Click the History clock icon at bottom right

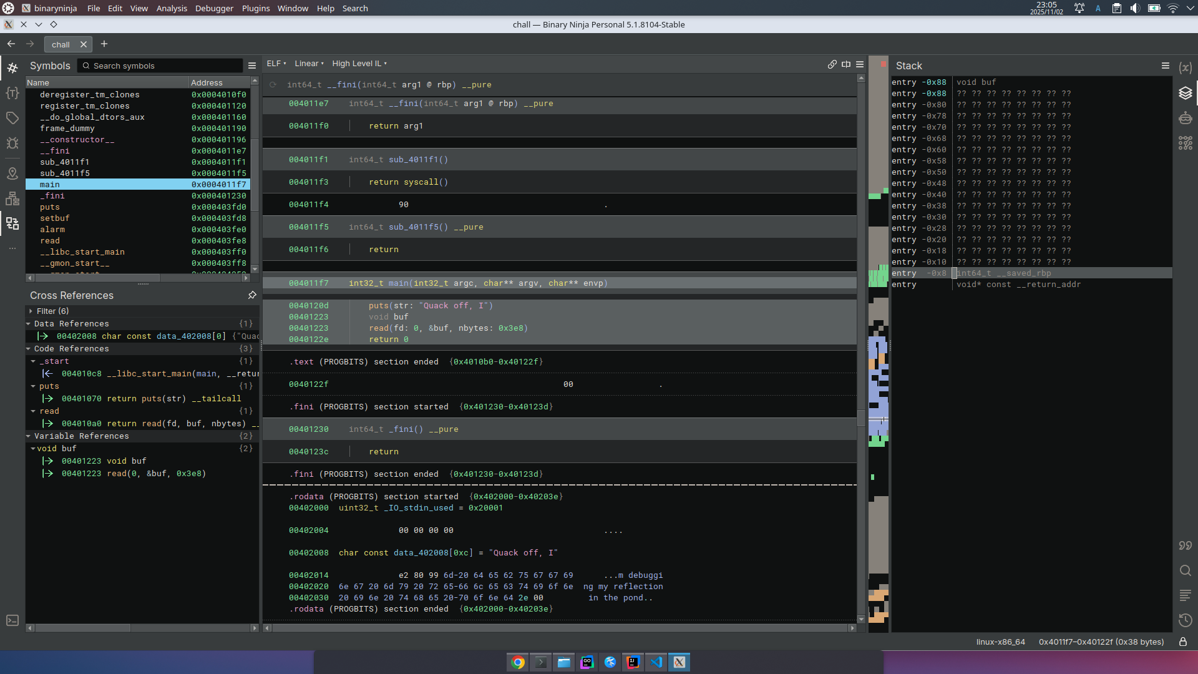coord(1186,621)
